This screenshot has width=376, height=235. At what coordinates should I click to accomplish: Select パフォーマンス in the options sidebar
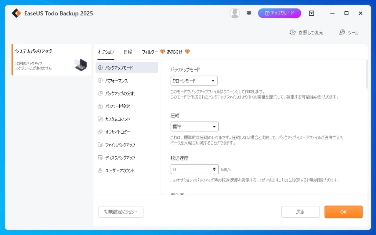click(x=116, y=81)
